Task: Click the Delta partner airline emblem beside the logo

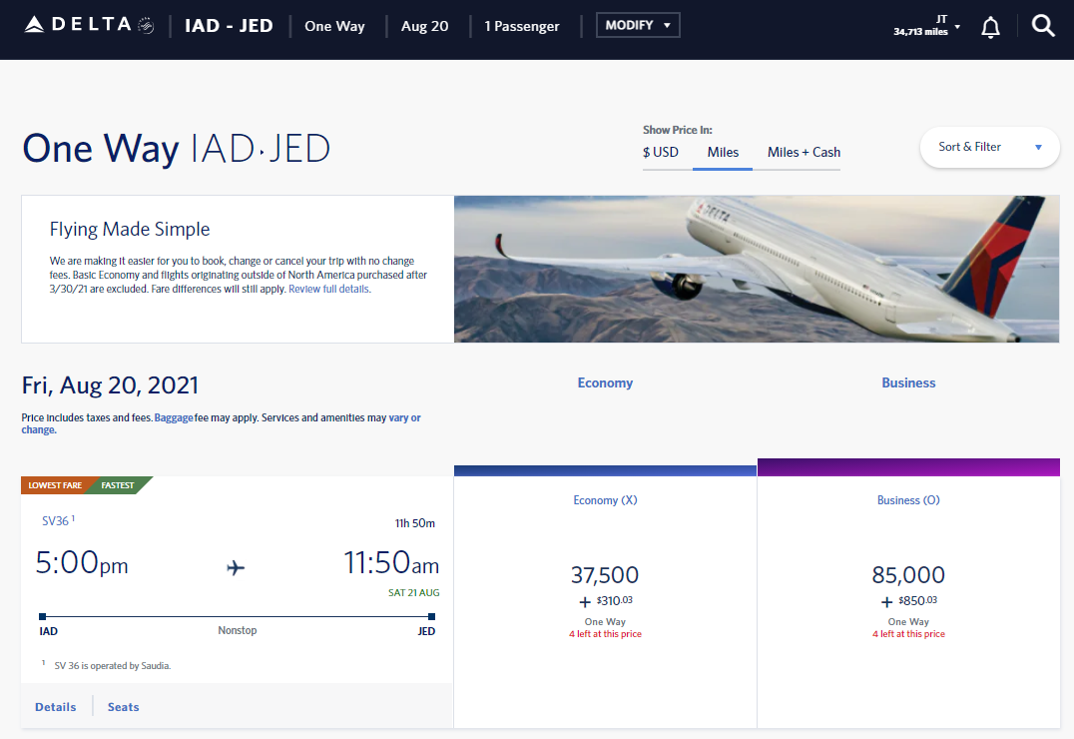Action: pyautogui.click(x=143, y=26)
